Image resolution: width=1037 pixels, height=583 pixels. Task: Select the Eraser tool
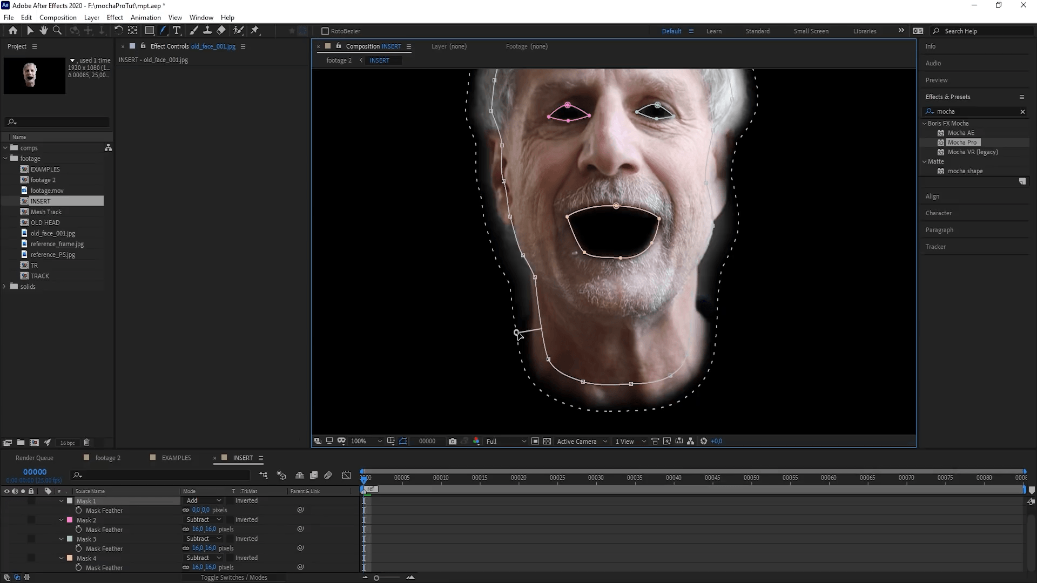(x=221, y=31)
